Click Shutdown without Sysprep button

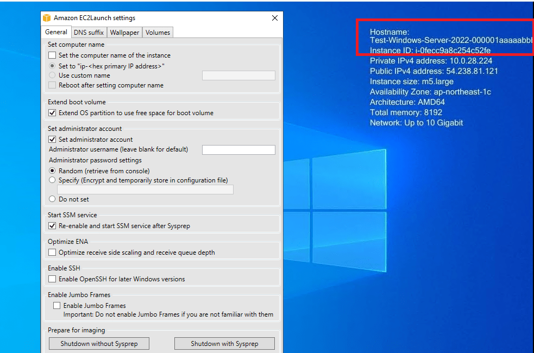click(99, 343)
